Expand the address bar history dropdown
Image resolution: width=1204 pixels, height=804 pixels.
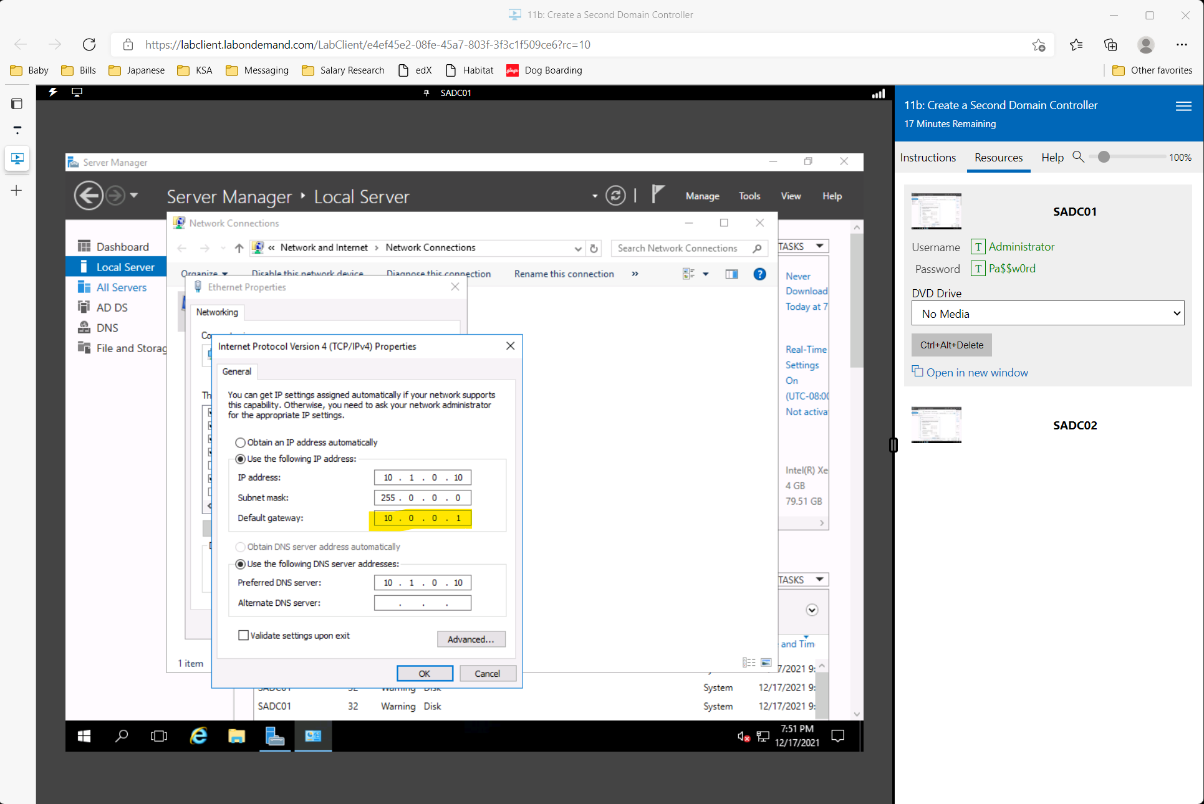578,248
